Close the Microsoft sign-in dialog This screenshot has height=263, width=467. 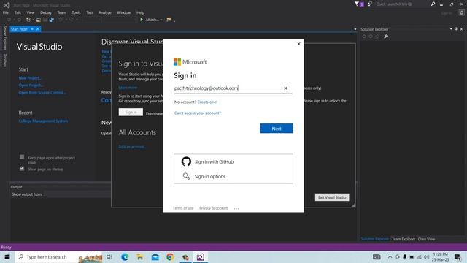point(298,44)
